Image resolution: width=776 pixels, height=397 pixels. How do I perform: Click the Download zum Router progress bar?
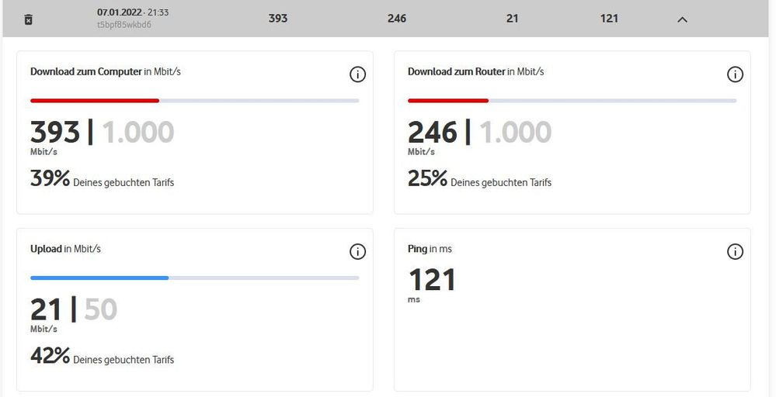click(572, 101)
